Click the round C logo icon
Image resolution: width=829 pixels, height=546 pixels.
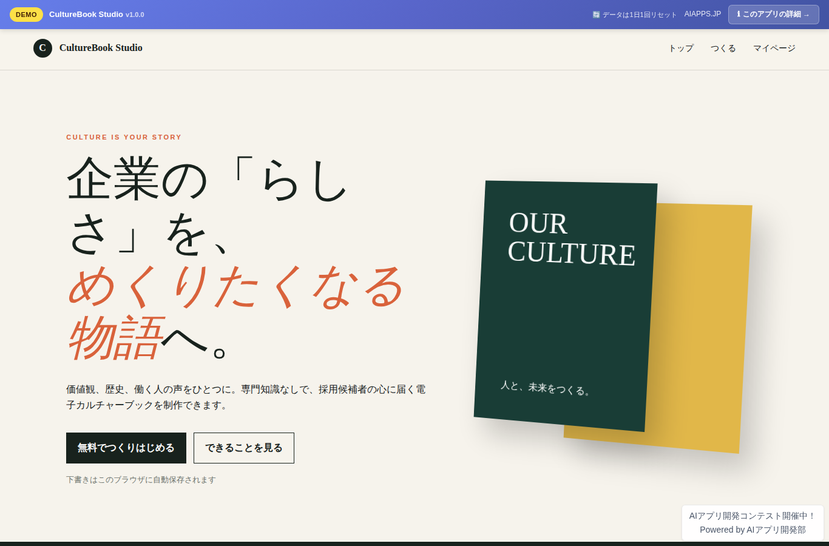tap(42, 48)
